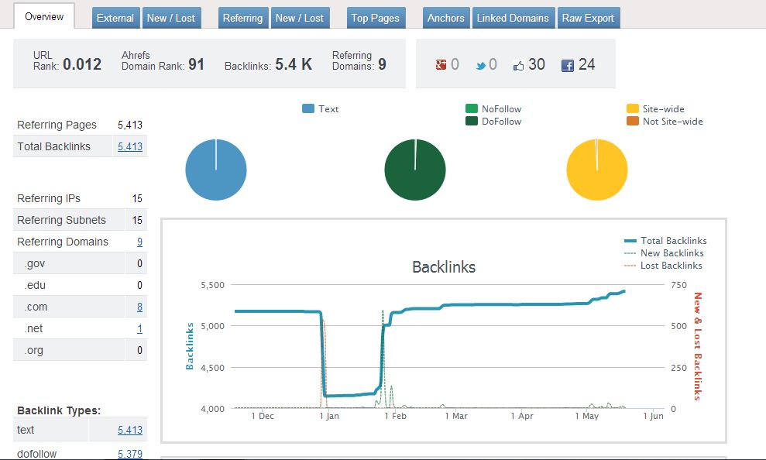
Task: Click the Backlinks chart title
Action: (444, 267)
